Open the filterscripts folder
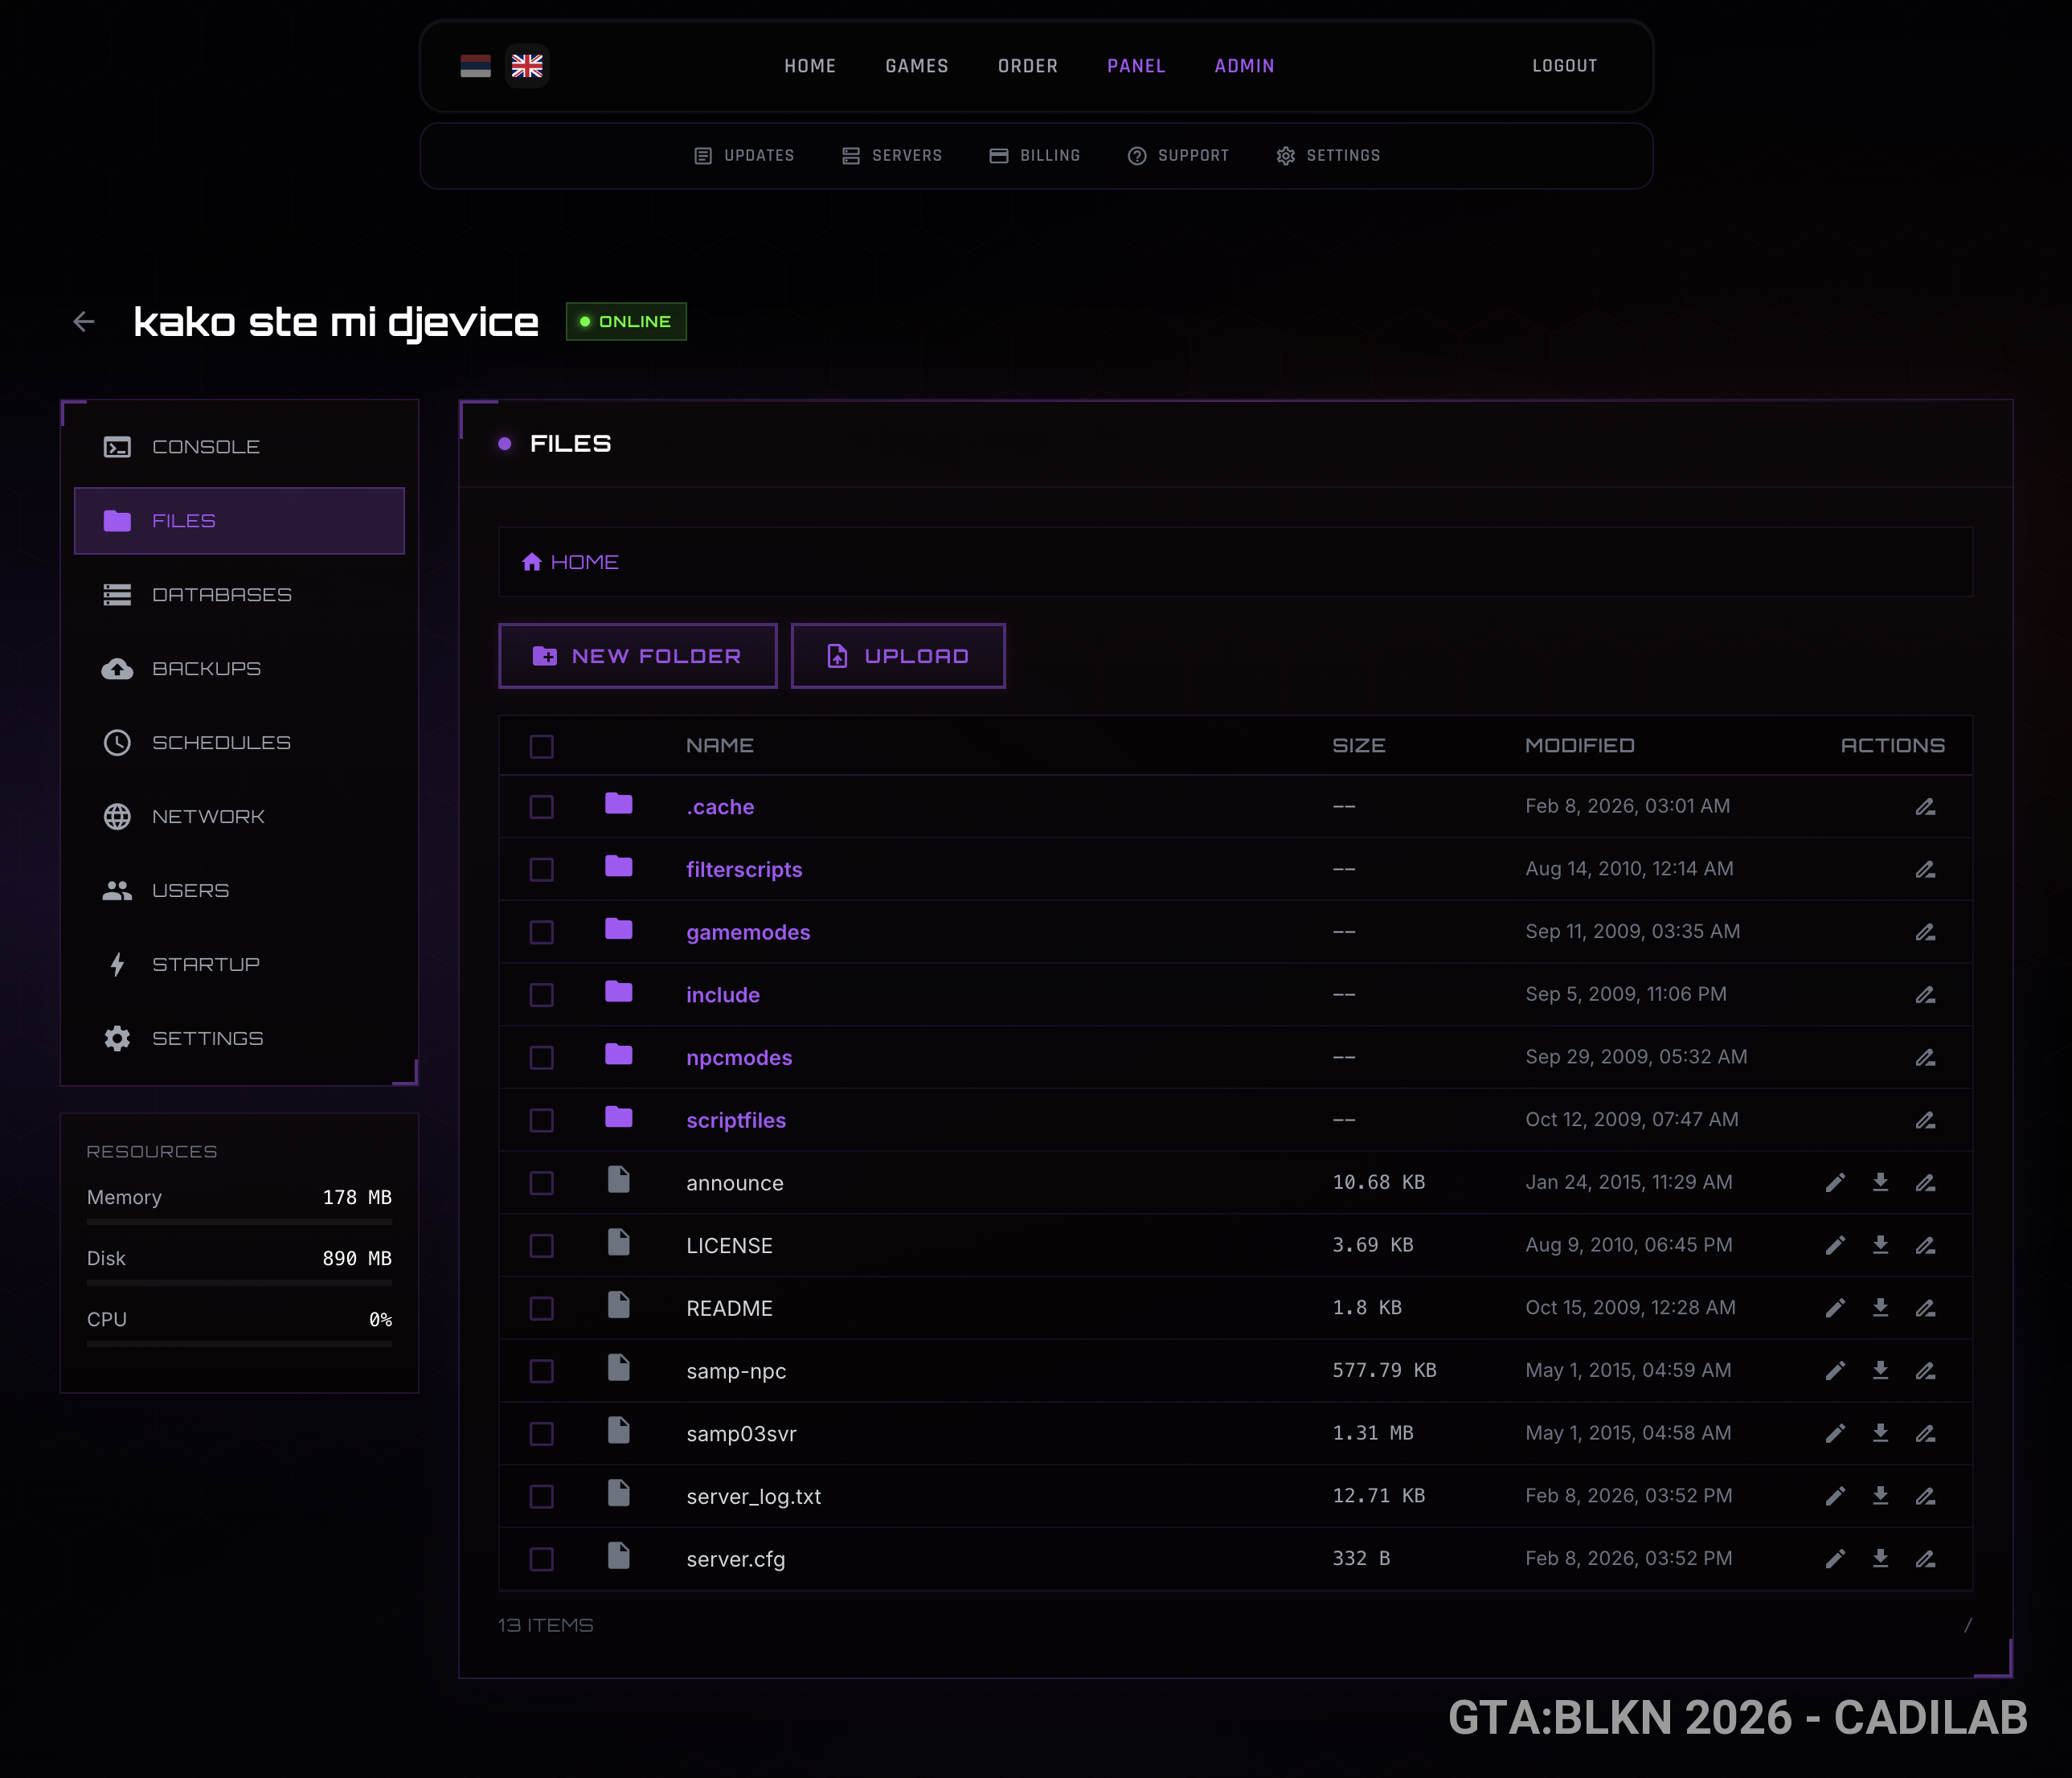 click(x=743, y=869)
